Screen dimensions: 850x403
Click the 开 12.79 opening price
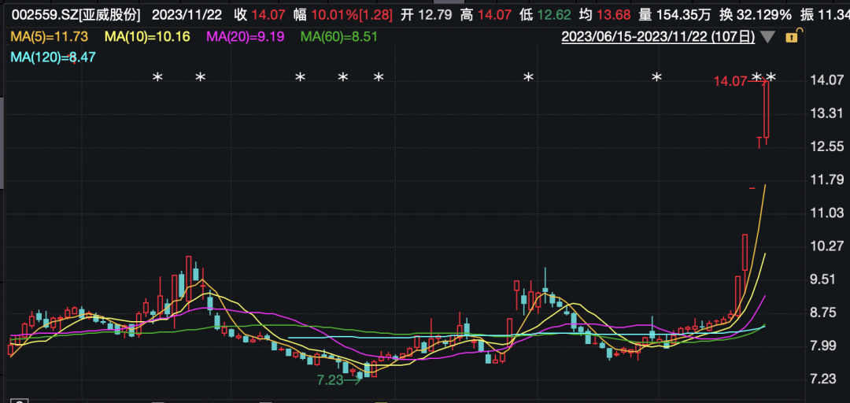(426, 15)
